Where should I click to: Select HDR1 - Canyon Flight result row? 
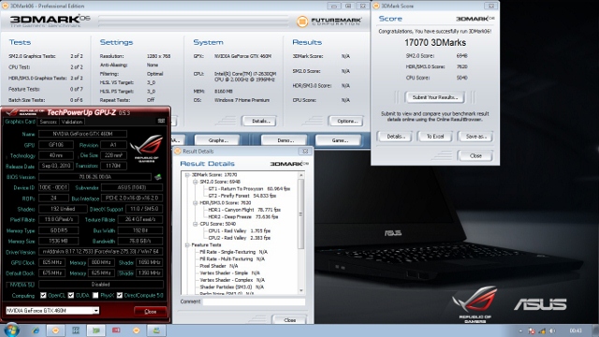point(244,210)
